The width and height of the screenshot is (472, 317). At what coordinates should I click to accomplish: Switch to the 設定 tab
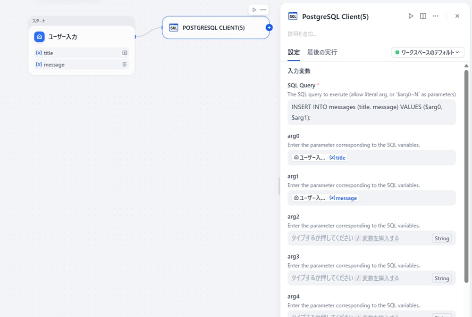(294, 52)
